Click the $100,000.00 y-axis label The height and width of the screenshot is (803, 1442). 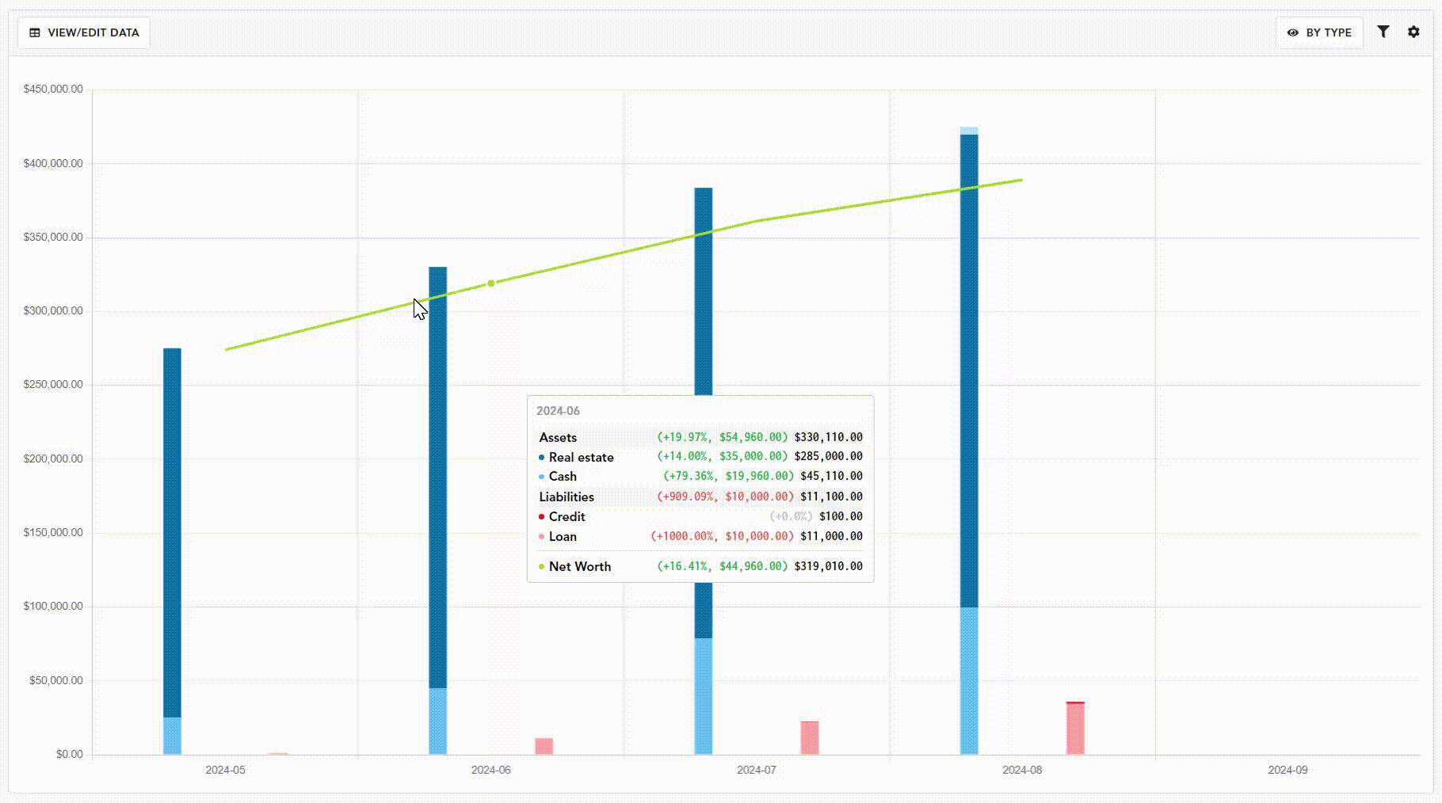pos(53,606)
